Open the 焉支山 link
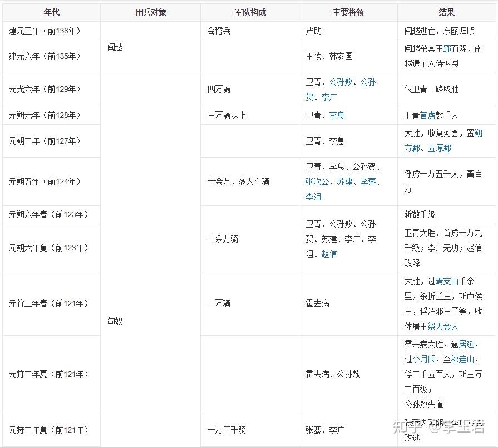Image resolution: width=498 pixels, height=447 pixels. click(447, 281)
